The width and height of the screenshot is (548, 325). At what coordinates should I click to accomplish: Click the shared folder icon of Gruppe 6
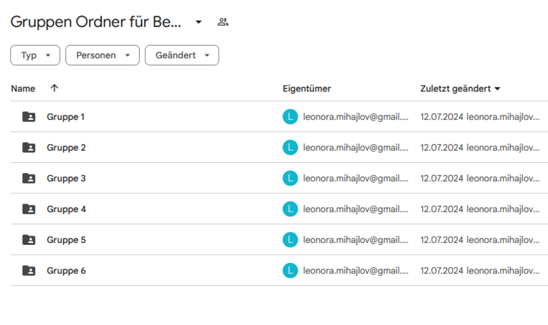29,271
